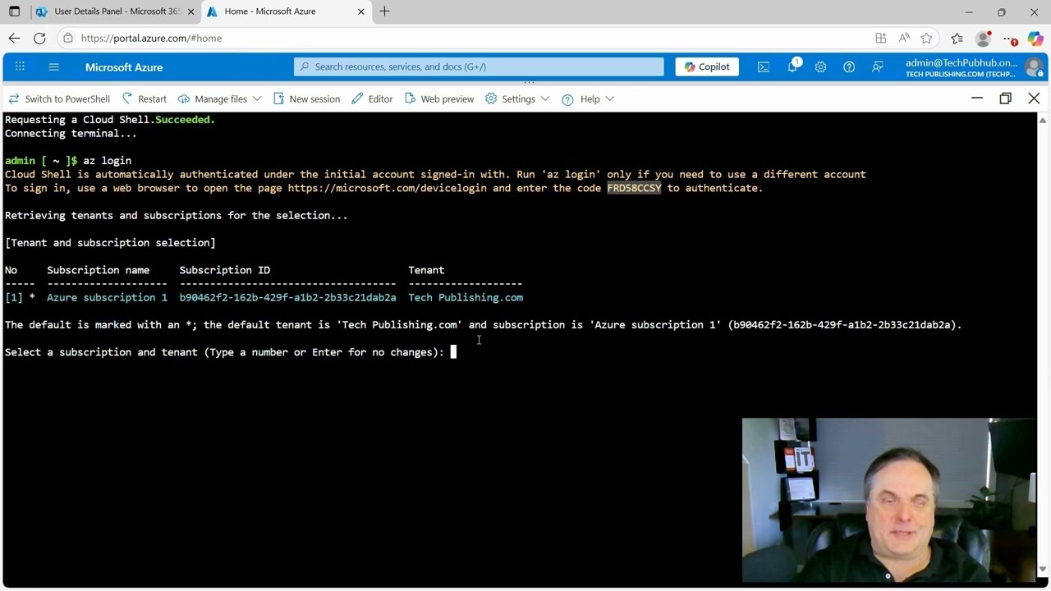This screenshot has width=1051, height=591.
Task: Close the Cloud Shell pane
Action: pyautogui.click(x=1034, y=98)
